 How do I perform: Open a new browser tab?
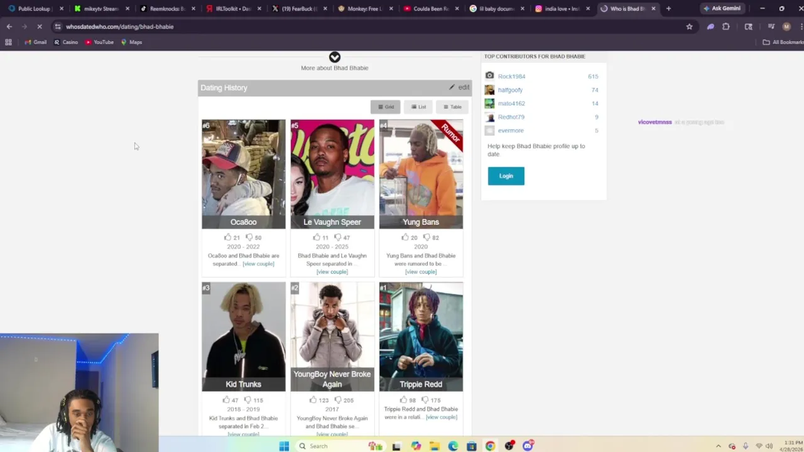pyautogui.click(x=668, y=9)
